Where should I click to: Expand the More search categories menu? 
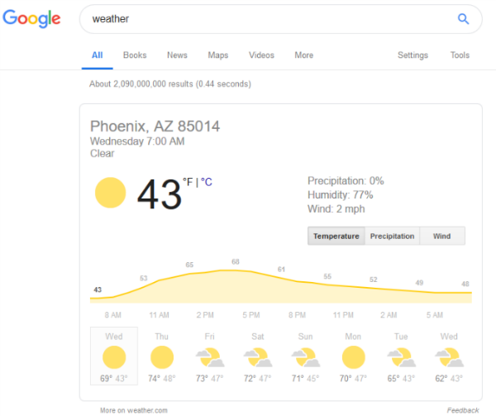(x=304, y=55)
